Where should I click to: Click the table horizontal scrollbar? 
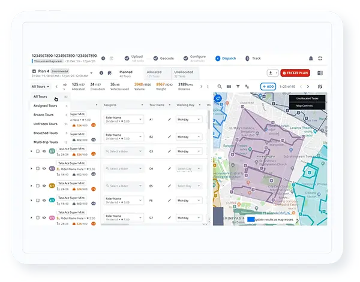tap(115, 225)
